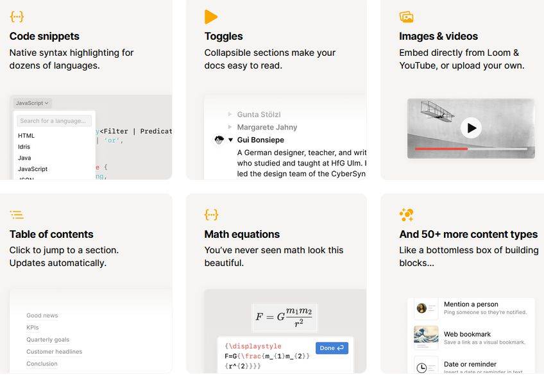Open the JavaScript language dropdown
The width and height of the screenshot is (544, 375).
(32, 103)
